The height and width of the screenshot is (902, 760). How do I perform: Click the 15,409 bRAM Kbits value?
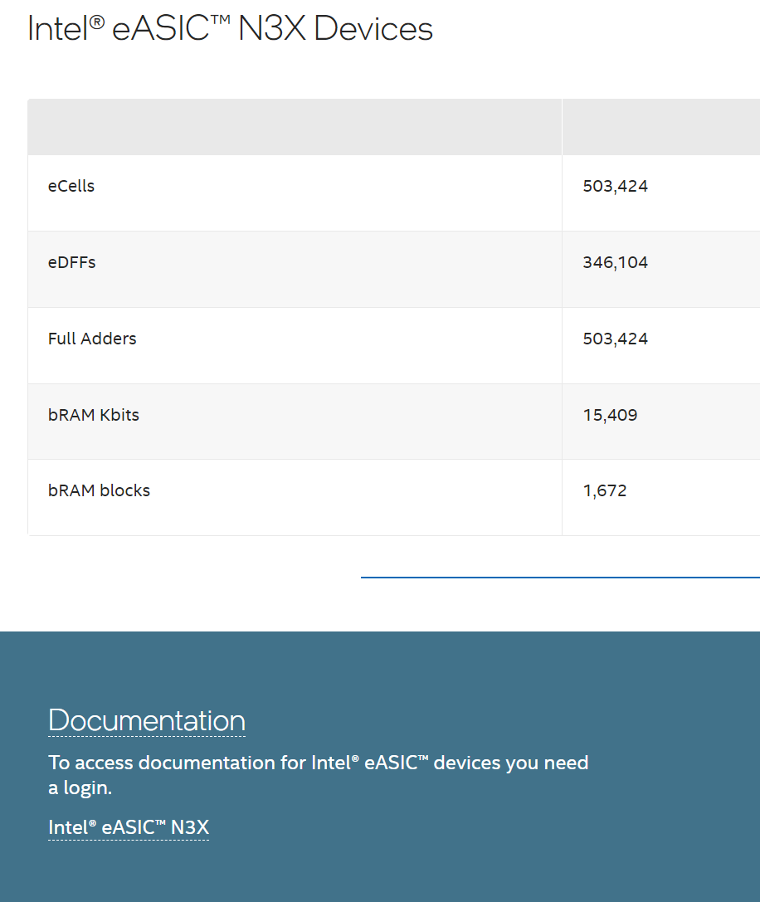click(610, 415)
